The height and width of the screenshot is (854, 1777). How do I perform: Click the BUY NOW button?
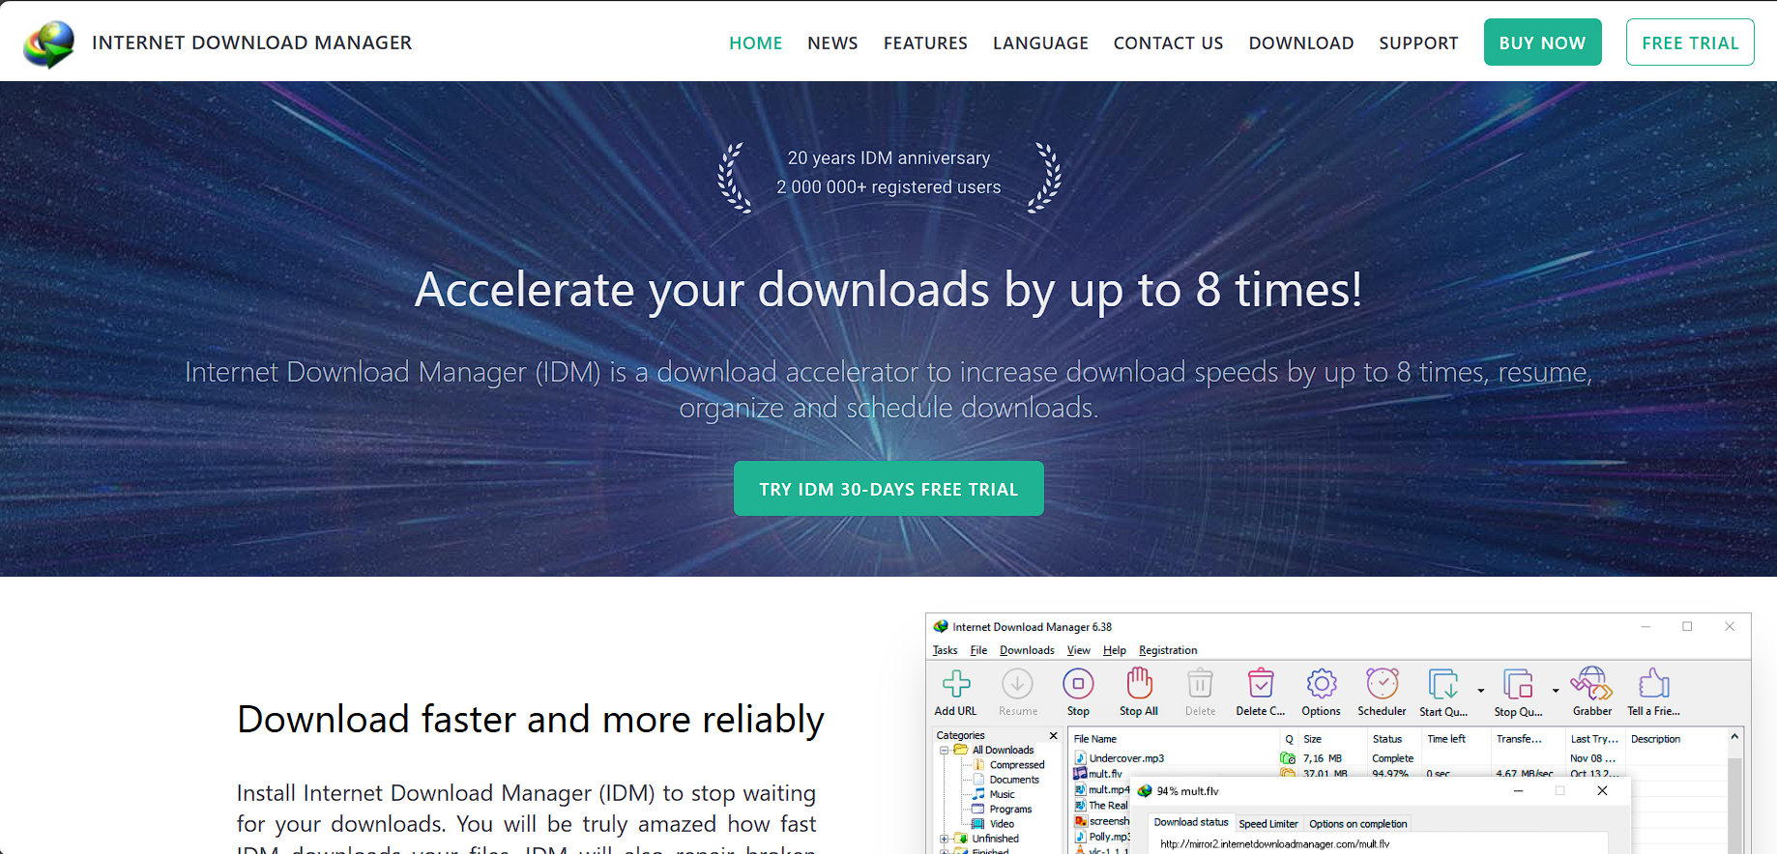click(1542, 43)
